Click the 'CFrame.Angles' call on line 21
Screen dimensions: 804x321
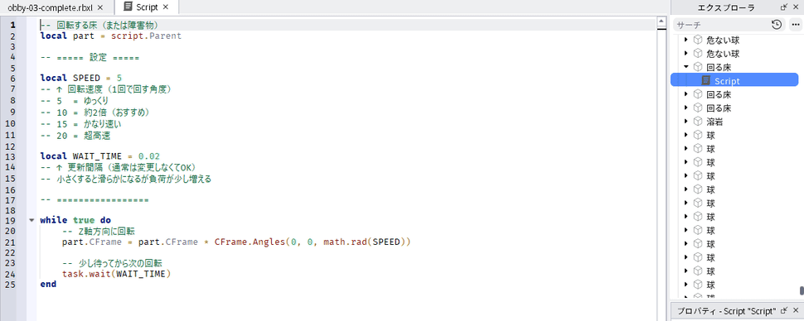249,242
